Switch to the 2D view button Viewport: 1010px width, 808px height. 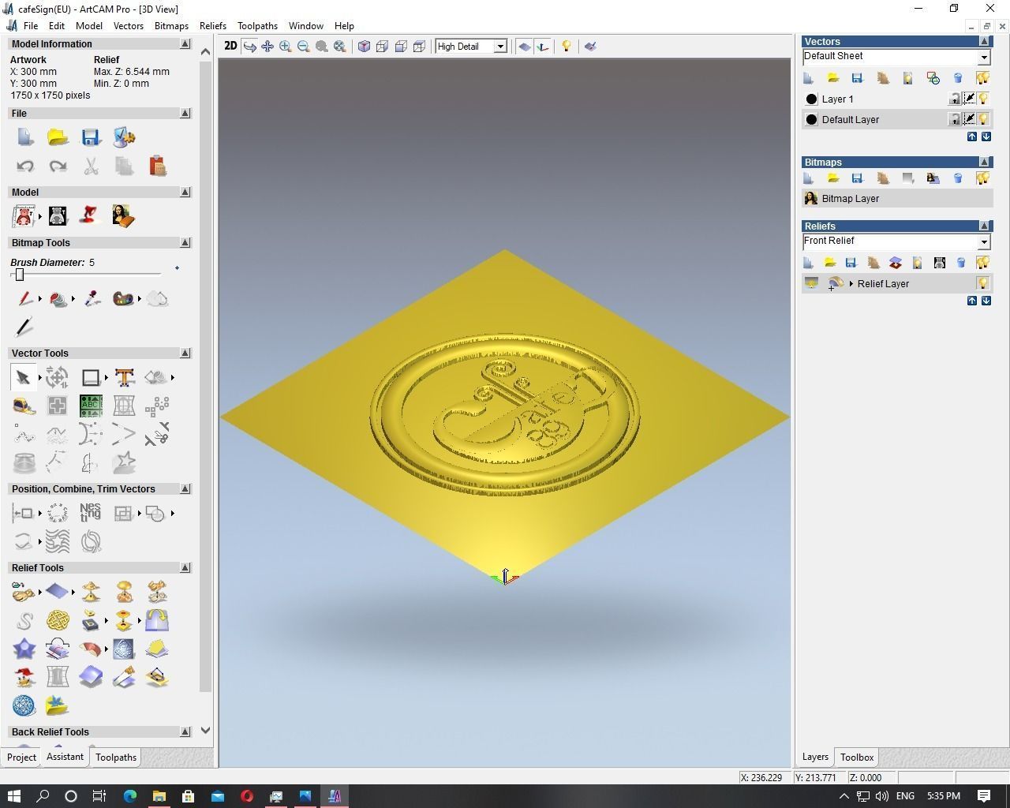click(230, 47)
